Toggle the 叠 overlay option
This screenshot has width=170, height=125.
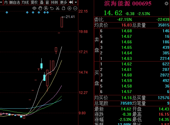(x=42, y=2)
